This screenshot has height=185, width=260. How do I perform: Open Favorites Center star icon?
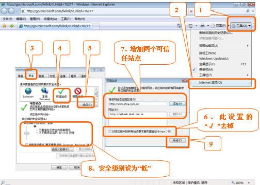(4, 26)
